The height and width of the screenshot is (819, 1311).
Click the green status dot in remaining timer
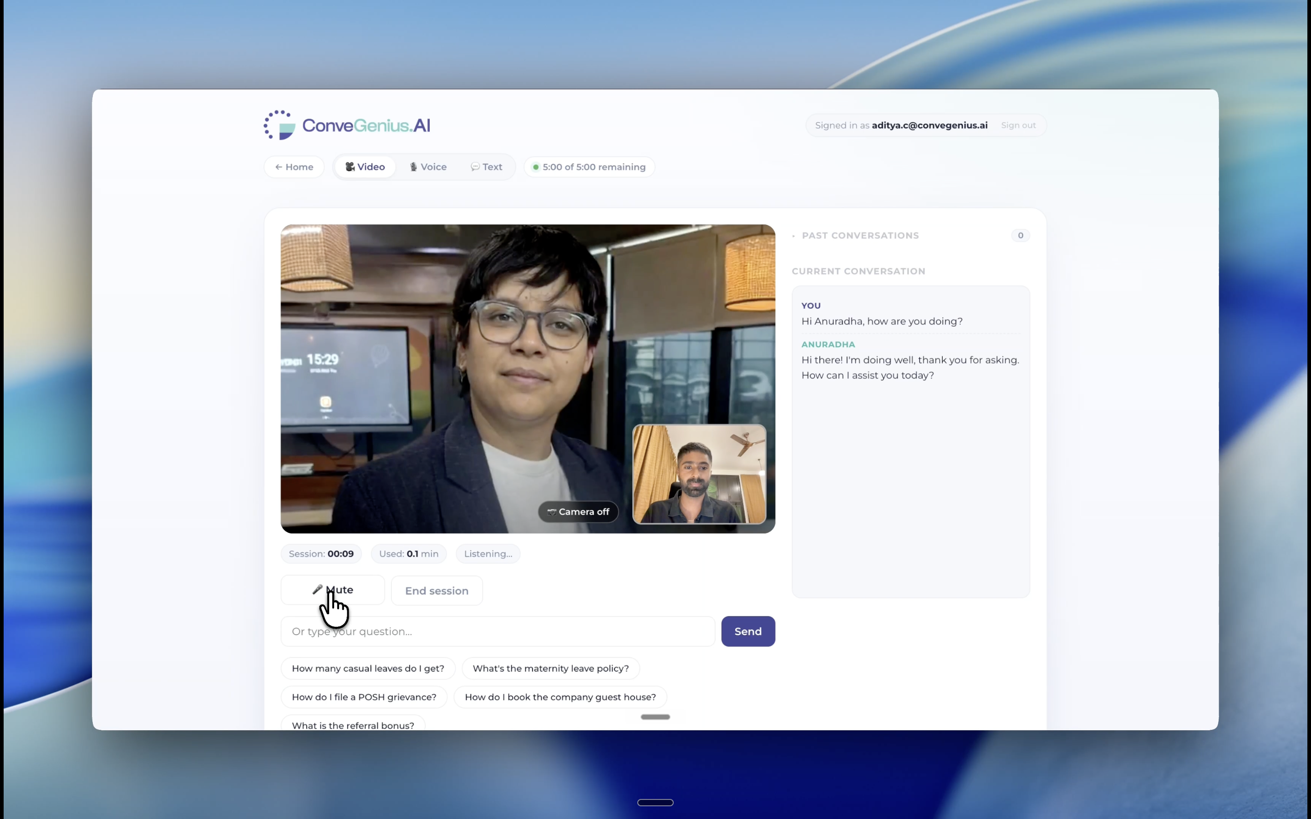pos(535,167)
